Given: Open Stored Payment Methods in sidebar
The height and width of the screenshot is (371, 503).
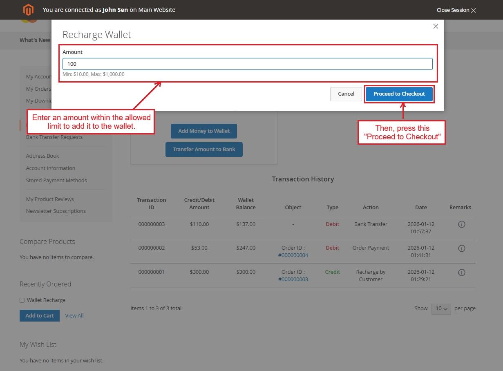Looking at the screenshot, I should pos(56,181).
